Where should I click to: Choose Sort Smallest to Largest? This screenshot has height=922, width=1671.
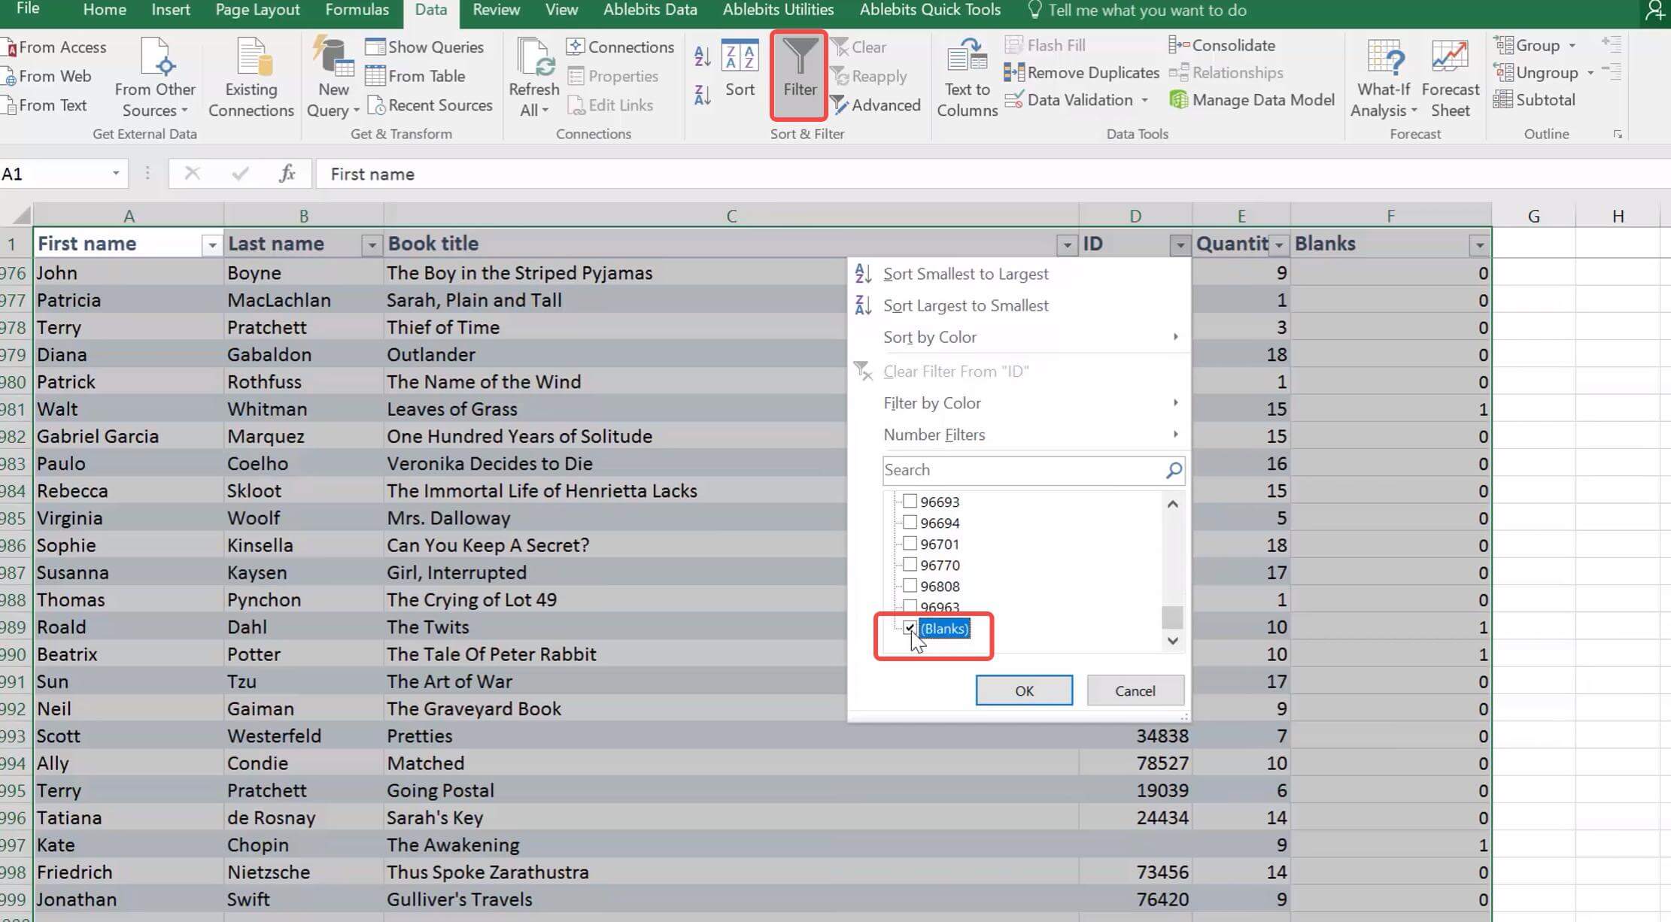click(965, 274)
